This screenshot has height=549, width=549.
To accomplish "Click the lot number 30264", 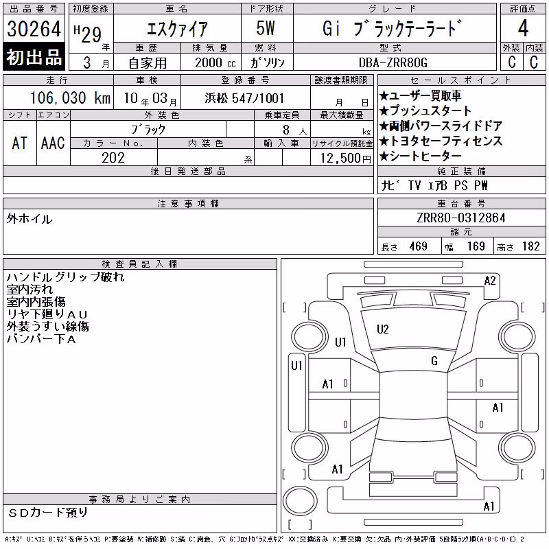I will [34, 29].
